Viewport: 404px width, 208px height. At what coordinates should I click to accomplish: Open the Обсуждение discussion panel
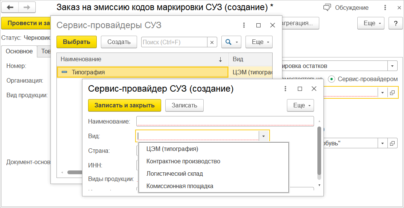click(x=346, y=8)
